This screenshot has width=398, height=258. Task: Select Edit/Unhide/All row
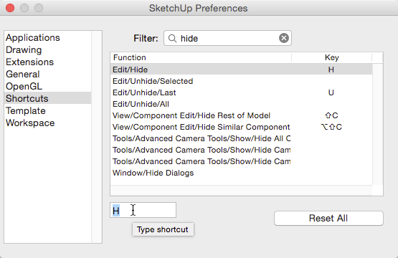point(242,104)
